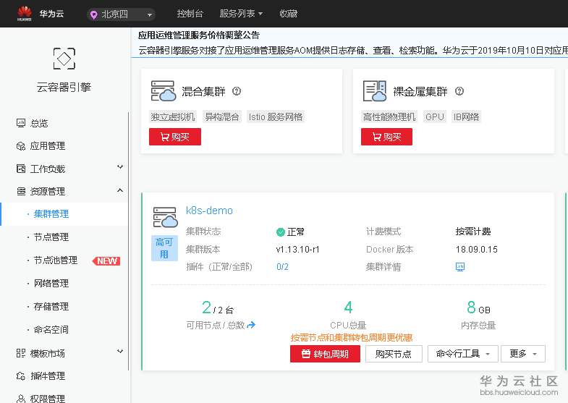The image size is (568, 403).
Task: Click the sidebar vertical scrollbar
Action: (x=129, y=241)
